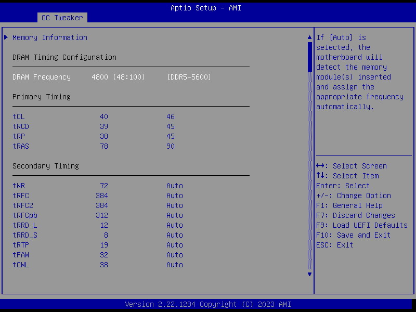Select the tRAS timing row
This screenshot has width=416, height=312.
coord(94,146)
